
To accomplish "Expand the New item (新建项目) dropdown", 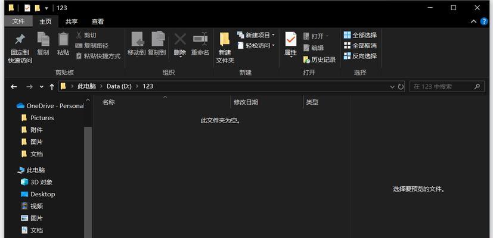I will [x=273, y=35].
